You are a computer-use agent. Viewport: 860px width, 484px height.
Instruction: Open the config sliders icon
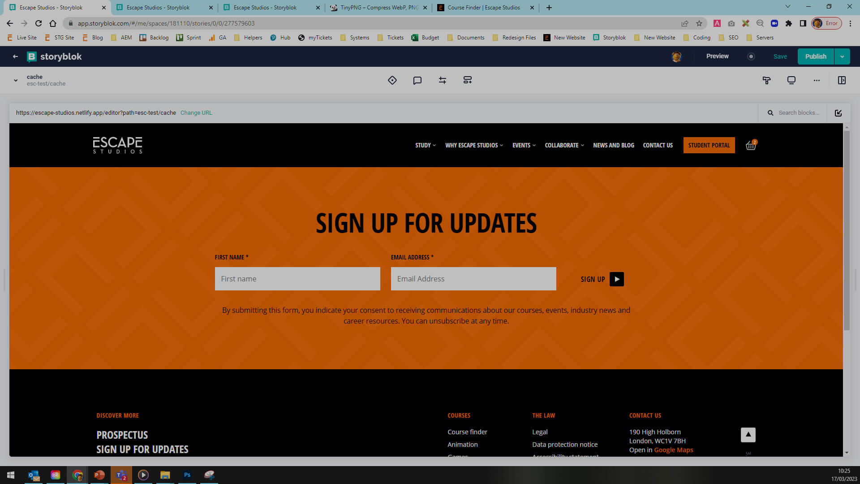click(443, 80)
